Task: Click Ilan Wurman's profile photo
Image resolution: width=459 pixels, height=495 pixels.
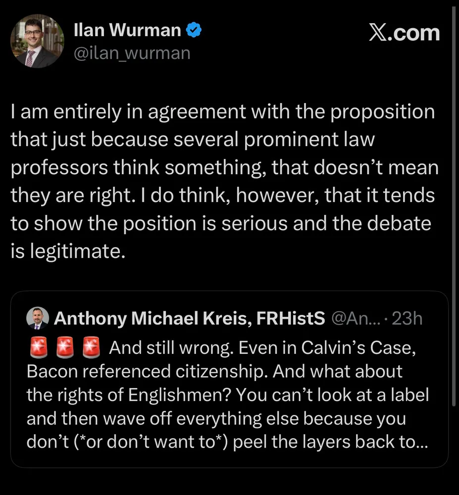Action: pos(38,41)
